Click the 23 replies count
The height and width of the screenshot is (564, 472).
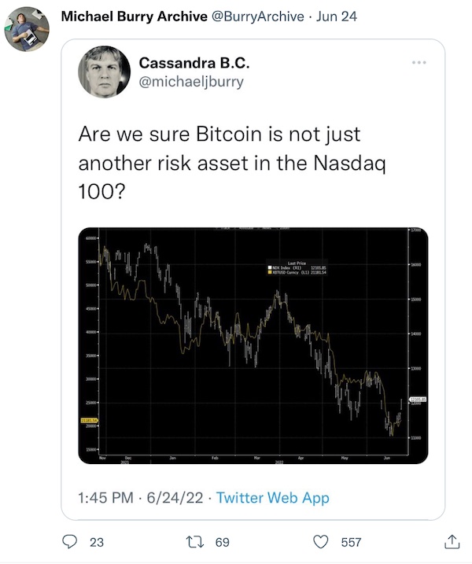[x=97, y=542]
